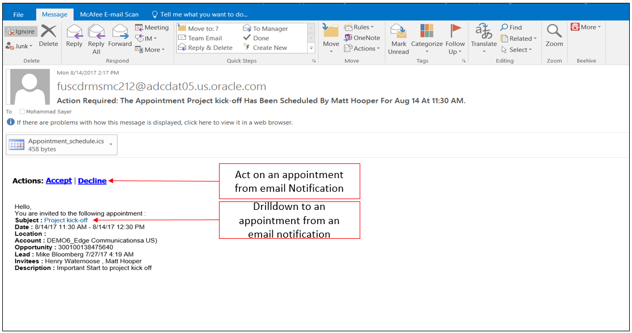The width and height of the screenshot is (632, 333).
Task: Run the To Manager quick step
Action: [x=266, y=28]
